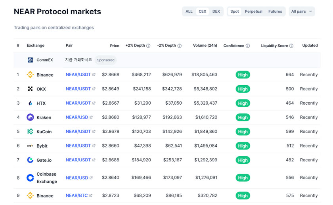This screenshot has height=205, width=333.
Task: Open the Coinbase NEAR/USD pair link
Action: [x=77, y=178]
